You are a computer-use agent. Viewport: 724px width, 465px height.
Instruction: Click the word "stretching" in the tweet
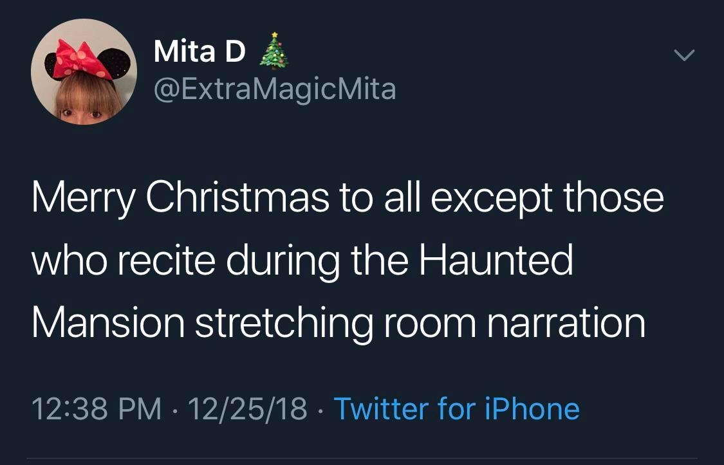[284, 324]
